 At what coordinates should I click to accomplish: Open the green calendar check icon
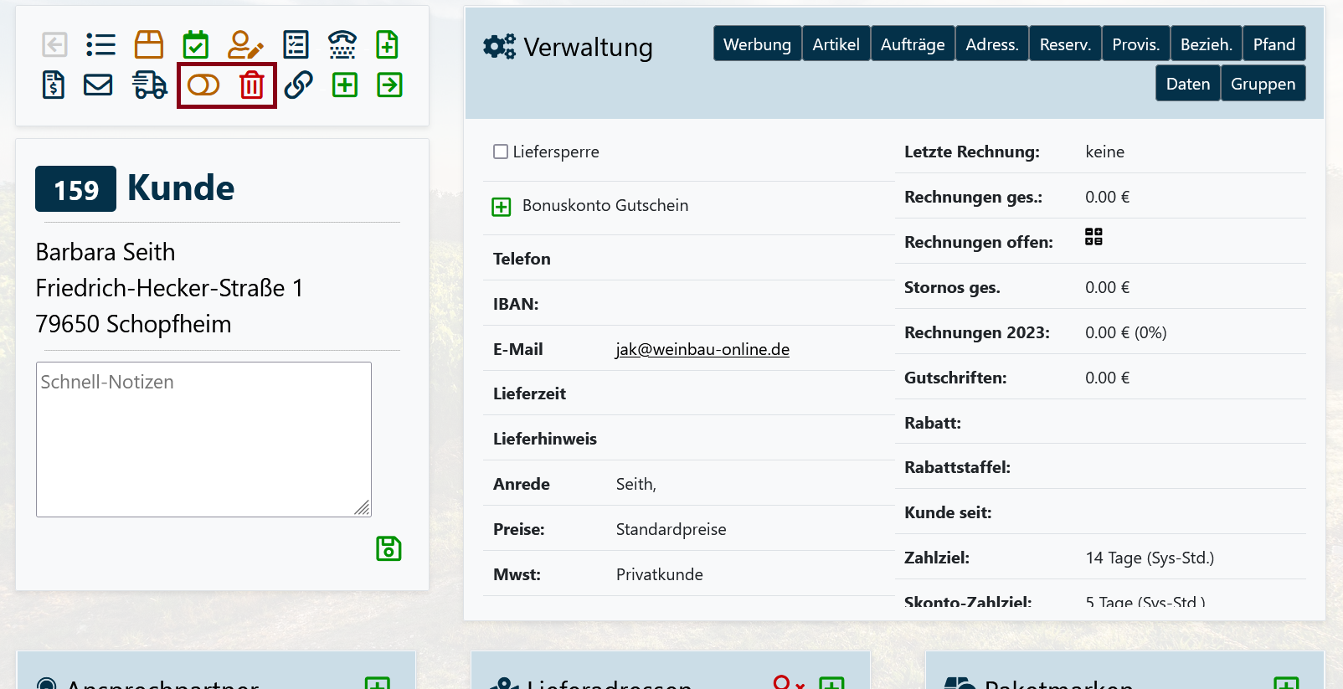click(x=196, y=44)
